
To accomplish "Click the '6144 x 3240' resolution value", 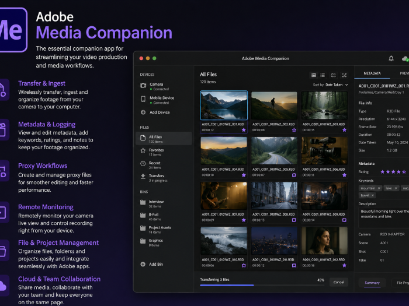I will [396, 119].
